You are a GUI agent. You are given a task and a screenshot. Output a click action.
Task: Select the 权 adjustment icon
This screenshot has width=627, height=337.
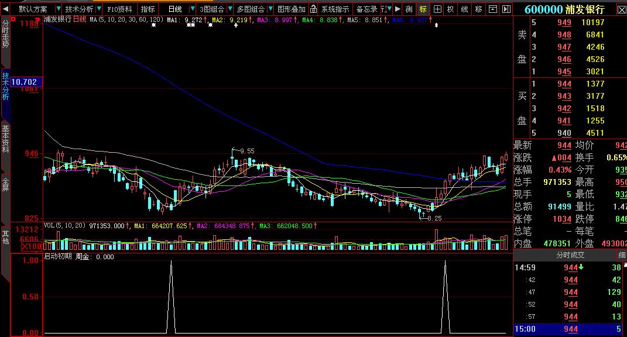450,9
